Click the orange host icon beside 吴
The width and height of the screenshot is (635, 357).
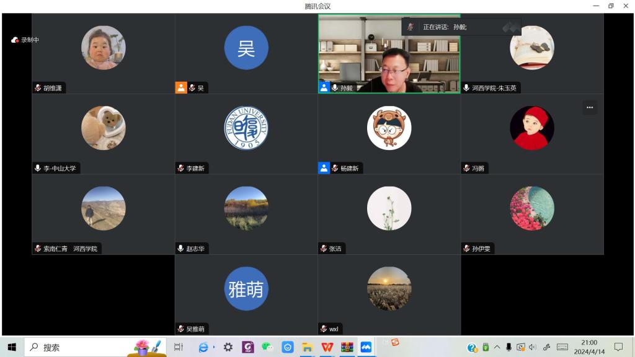pos(181,88)
